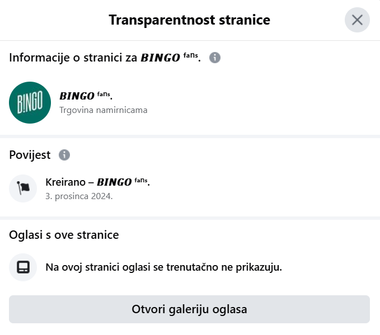Viewport: 380px width, 335px height.
Task: Close the Transparentnost stranice dialog
Action: coord(357,21)
